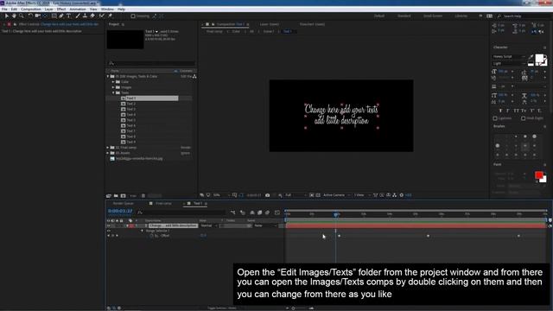Collapse the Range Selector 1 property
This screenshot has height=311, width=553.
142,231
